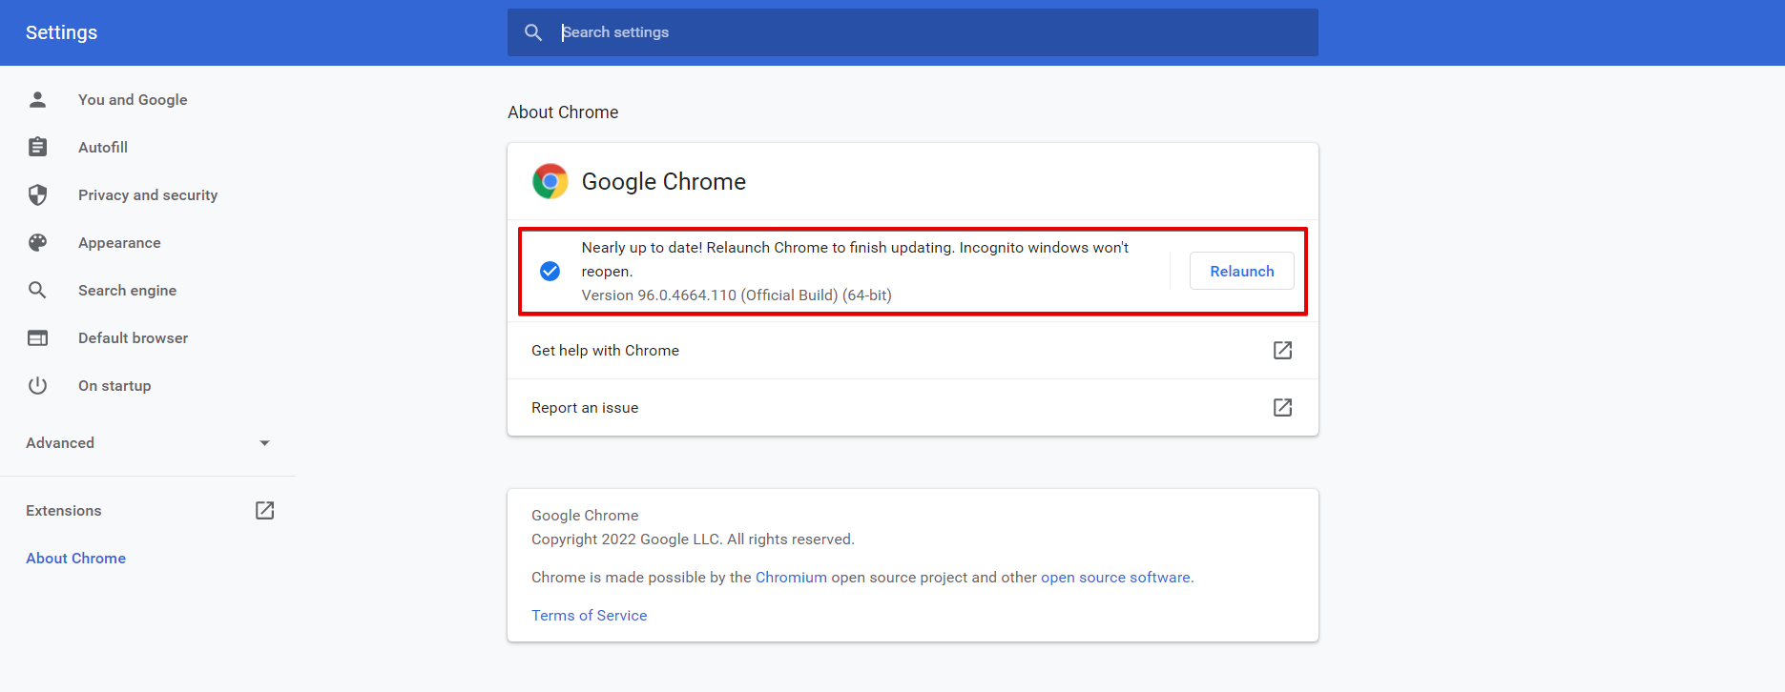
Task: Click the You and Google person icon
Action: 37,99
